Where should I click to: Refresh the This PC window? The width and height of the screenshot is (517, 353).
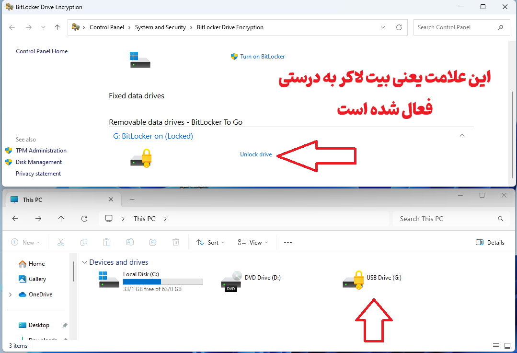(x=84, y=219)
